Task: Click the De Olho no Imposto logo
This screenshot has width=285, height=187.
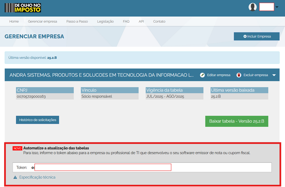Action: [23, 8]
